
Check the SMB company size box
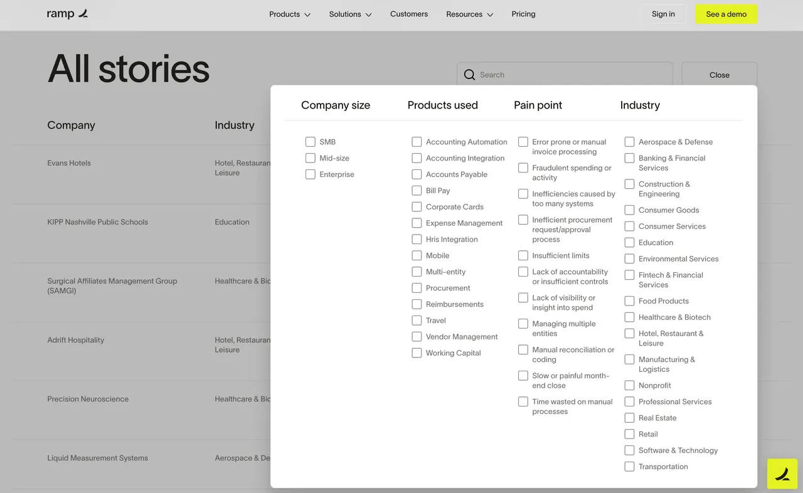tap(311, 142)
